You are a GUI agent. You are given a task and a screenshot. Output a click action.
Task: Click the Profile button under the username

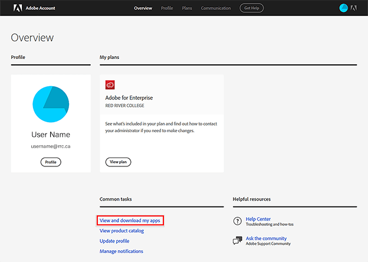51,162
